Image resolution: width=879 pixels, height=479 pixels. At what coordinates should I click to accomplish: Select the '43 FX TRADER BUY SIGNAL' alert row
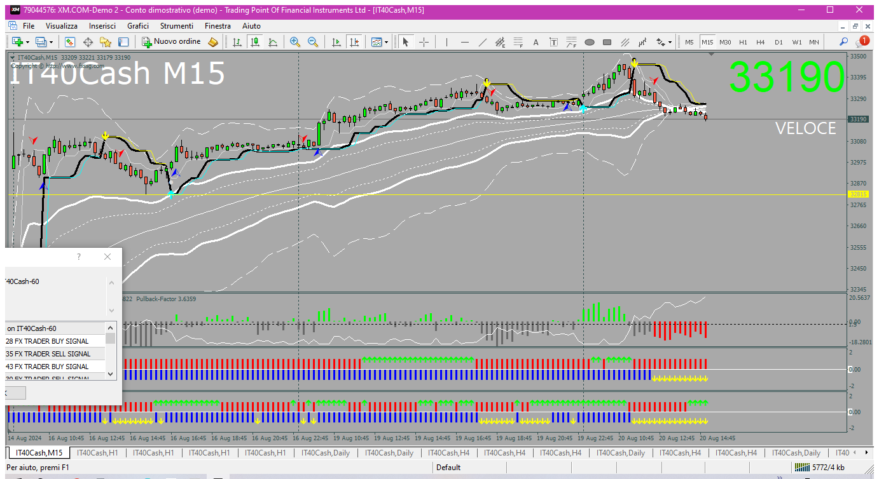point(55,367)
